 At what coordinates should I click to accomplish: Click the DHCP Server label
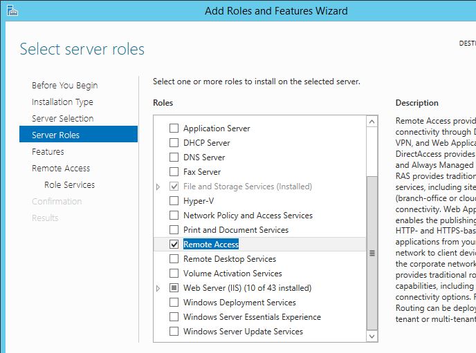(206, 143)
